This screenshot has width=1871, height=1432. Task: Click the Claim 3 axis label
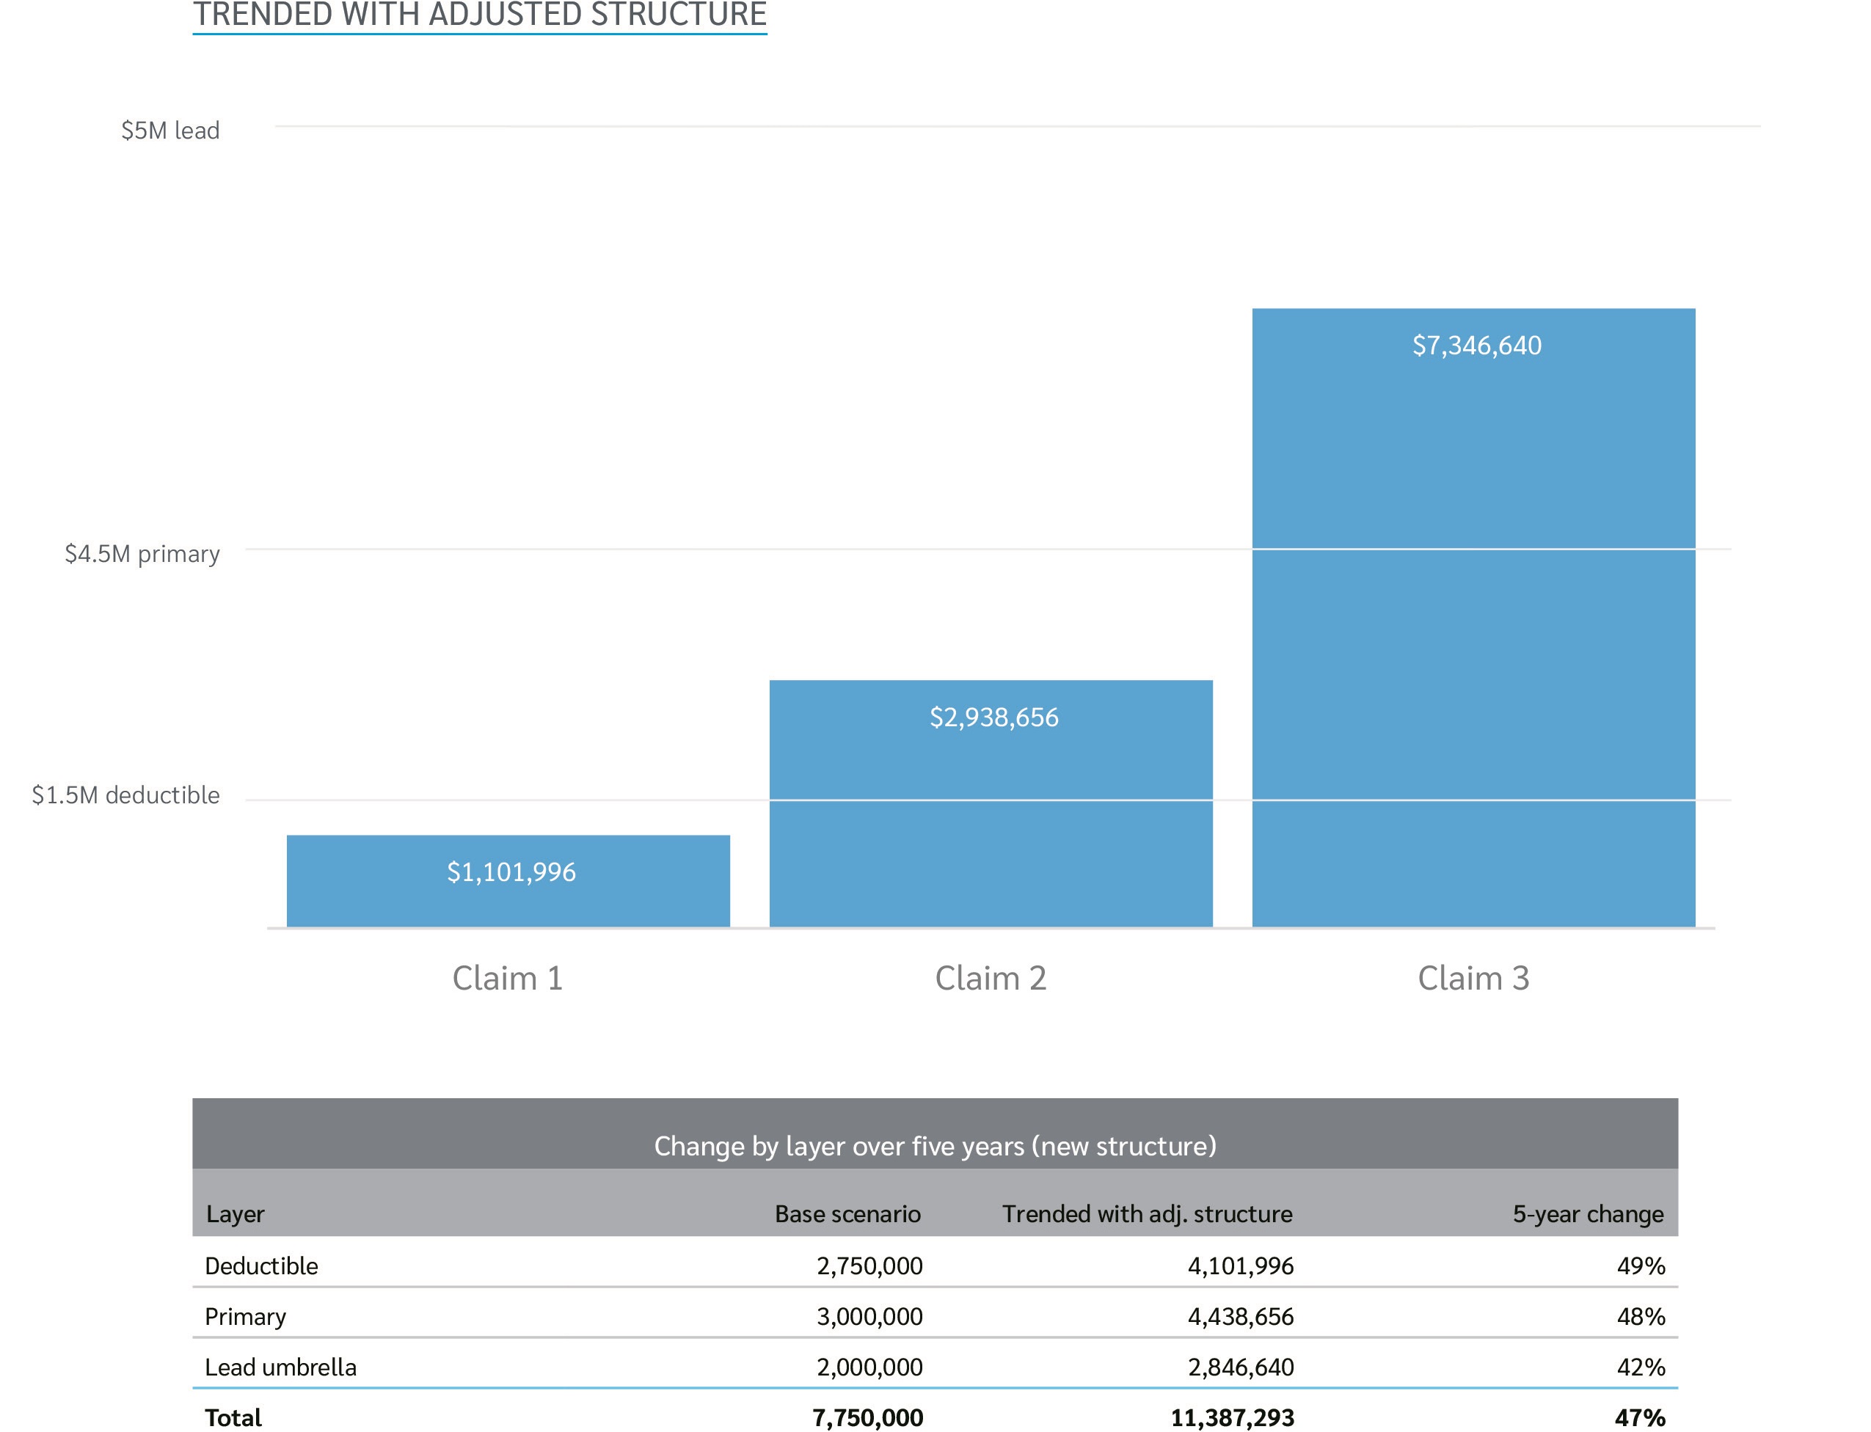coord(1473,978)
